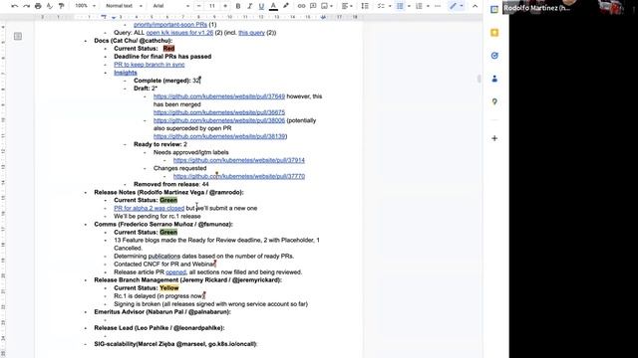The height and width of the screenshot is (358, 638).
Task: Insert a link with chain icon
Action: (301, 6)
